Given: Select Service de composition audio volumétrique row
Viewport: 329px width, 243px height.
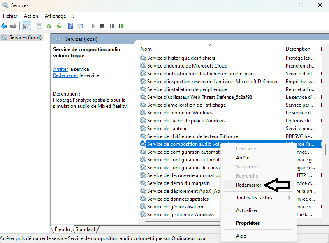Looking at the screenshot, I should [x=230, y=144].
